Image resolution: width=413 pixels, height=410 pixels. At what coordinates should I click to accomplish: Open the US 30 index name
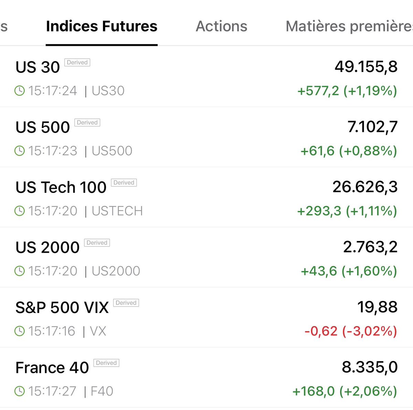(x=38, y=67)
